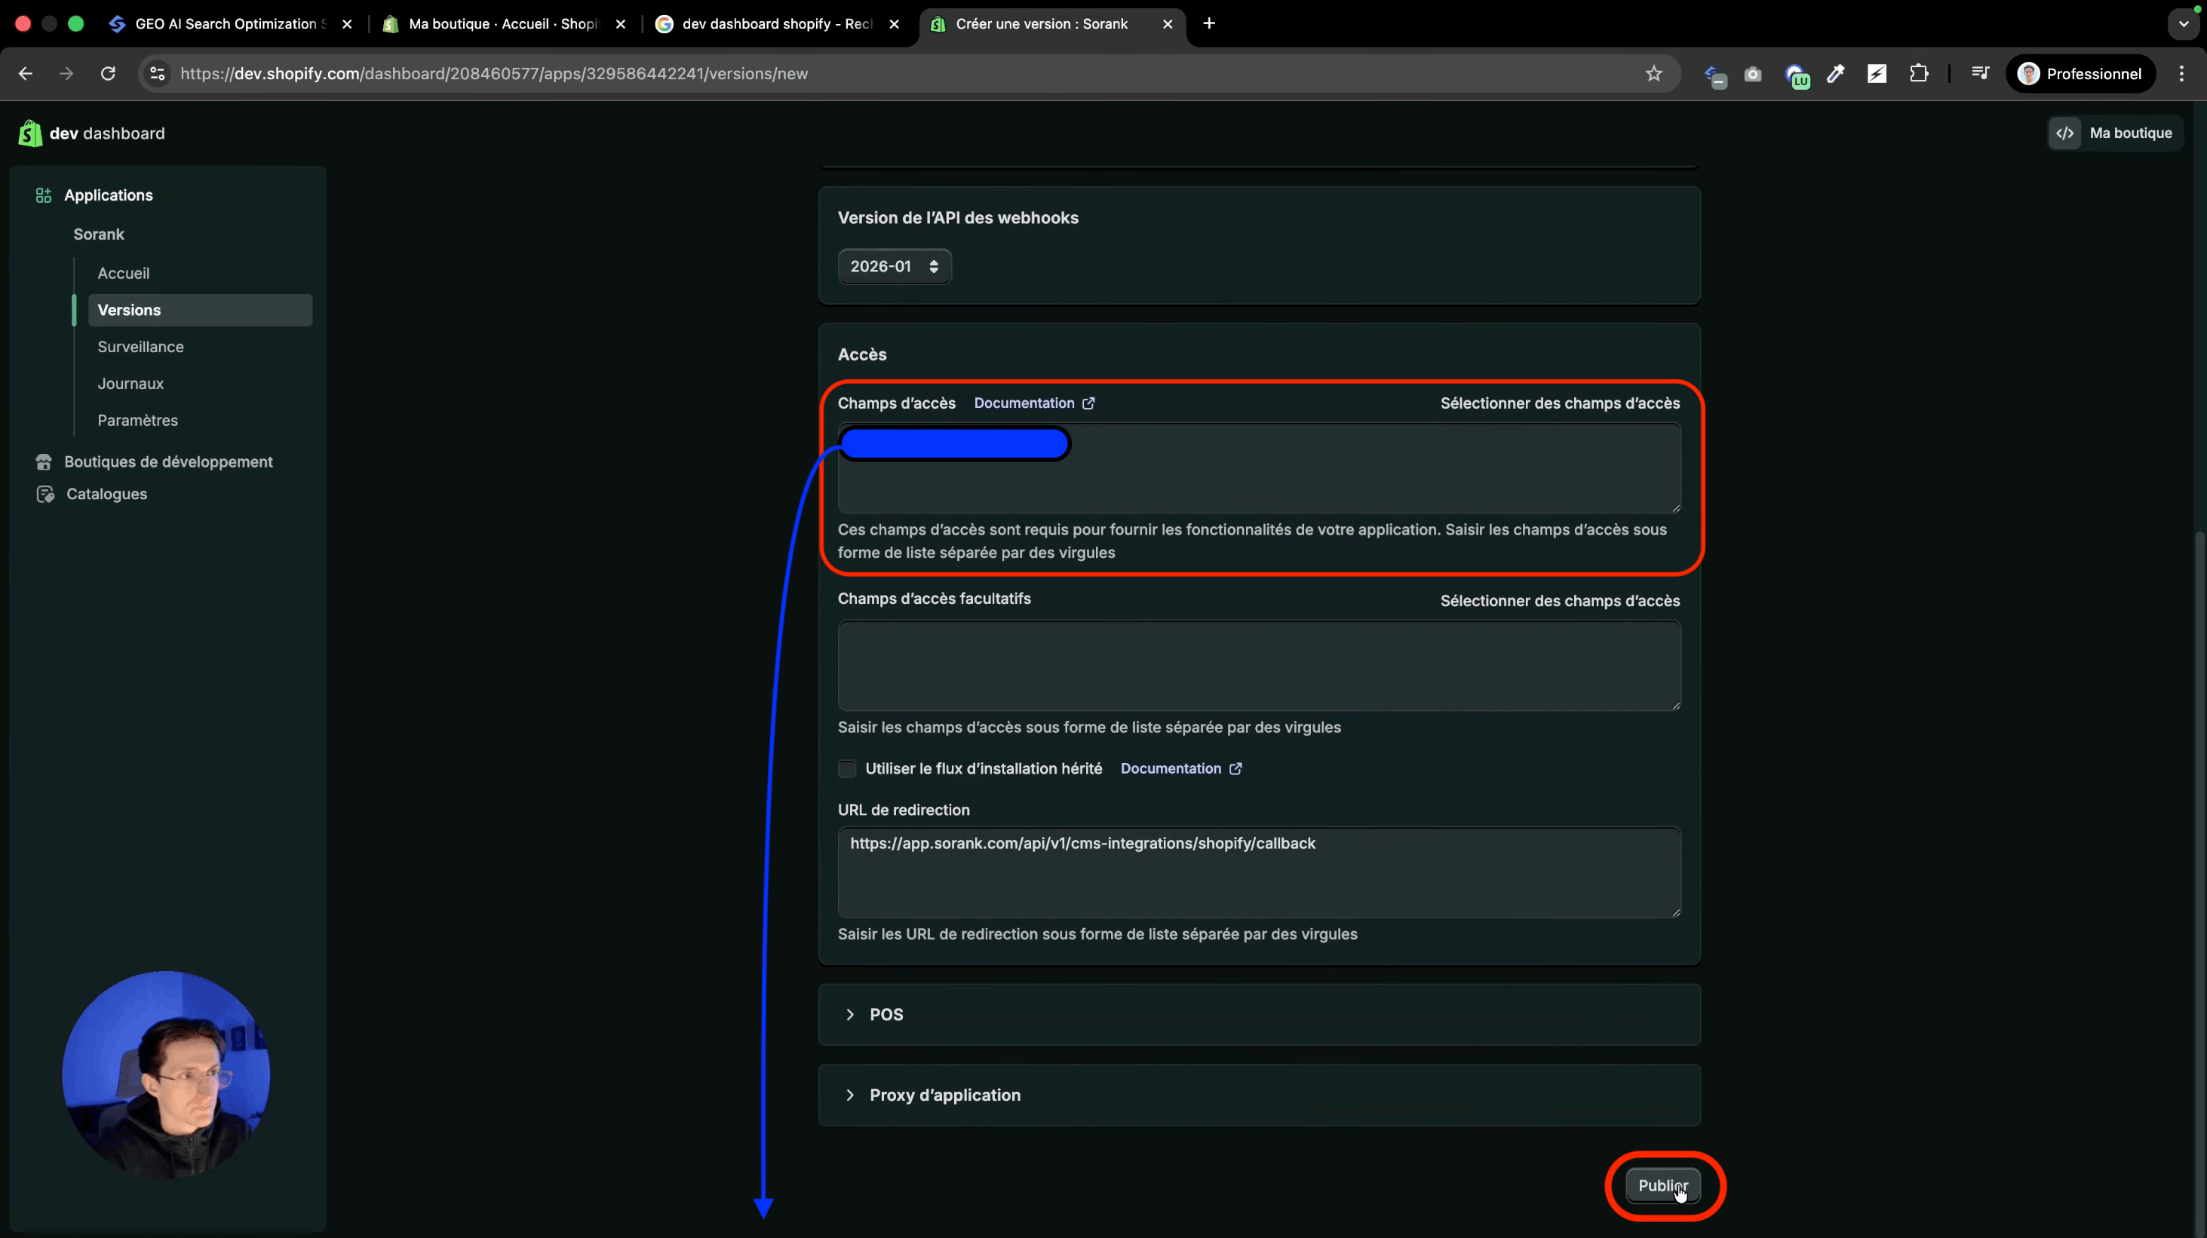Click the URL de redirection text area
Screen dimensions: 2207x1238
1259,872
